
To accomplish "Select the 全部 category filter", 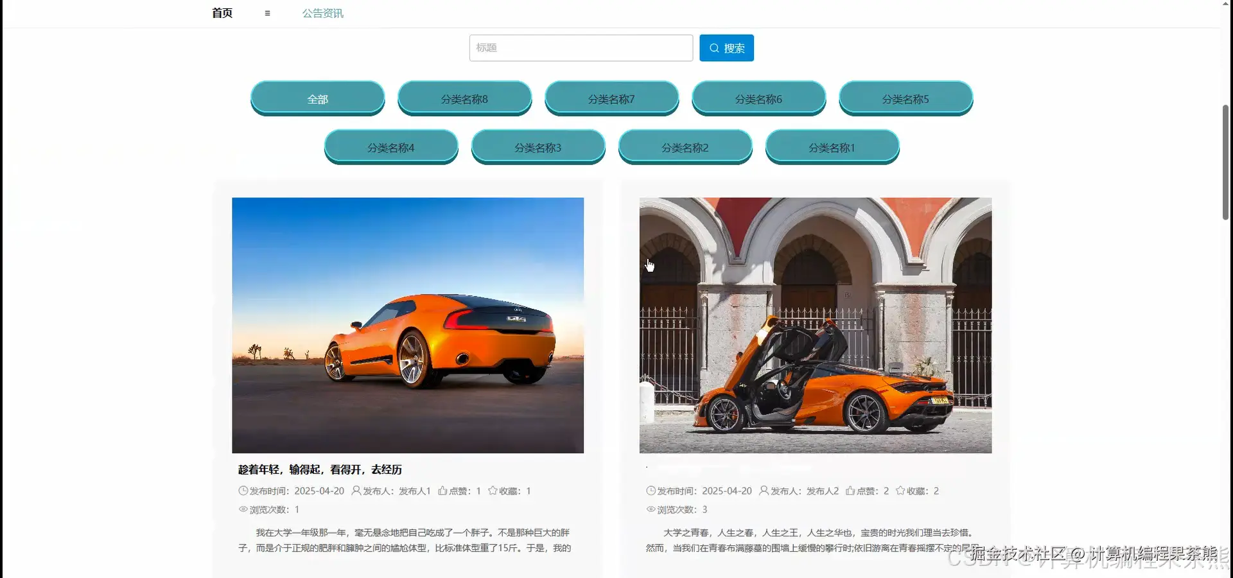I will coord(317,98).
